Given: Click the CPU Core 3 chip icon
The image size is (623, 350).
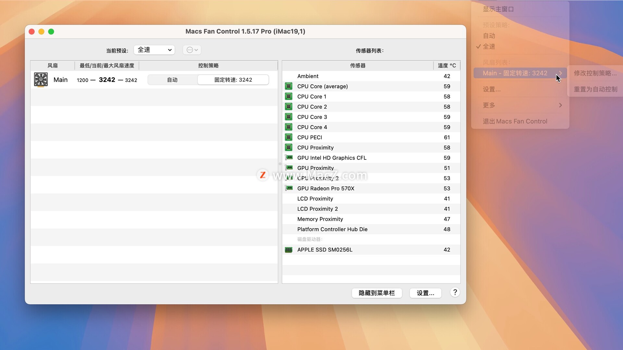Looking at the screenshot, I should pyautogui.click(x=288, y=117).
